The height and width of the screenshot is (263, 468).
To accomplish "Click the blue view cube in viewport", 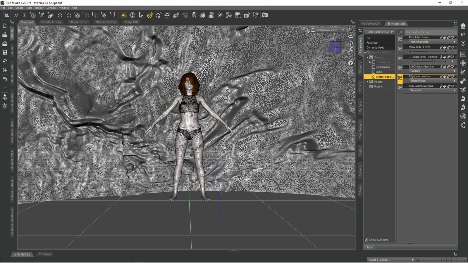I will (335, 47).
